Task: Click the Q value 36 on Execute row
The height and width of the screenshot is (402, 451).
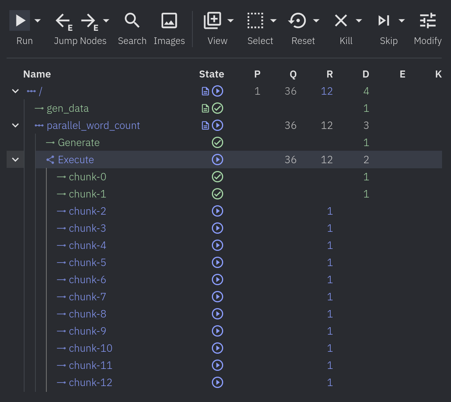Action: 291,160
